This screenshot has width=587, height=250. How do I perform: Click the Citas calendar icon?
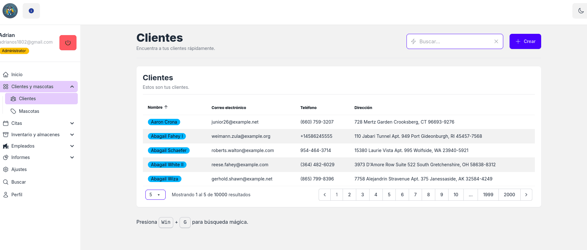(x=6, y=123)
